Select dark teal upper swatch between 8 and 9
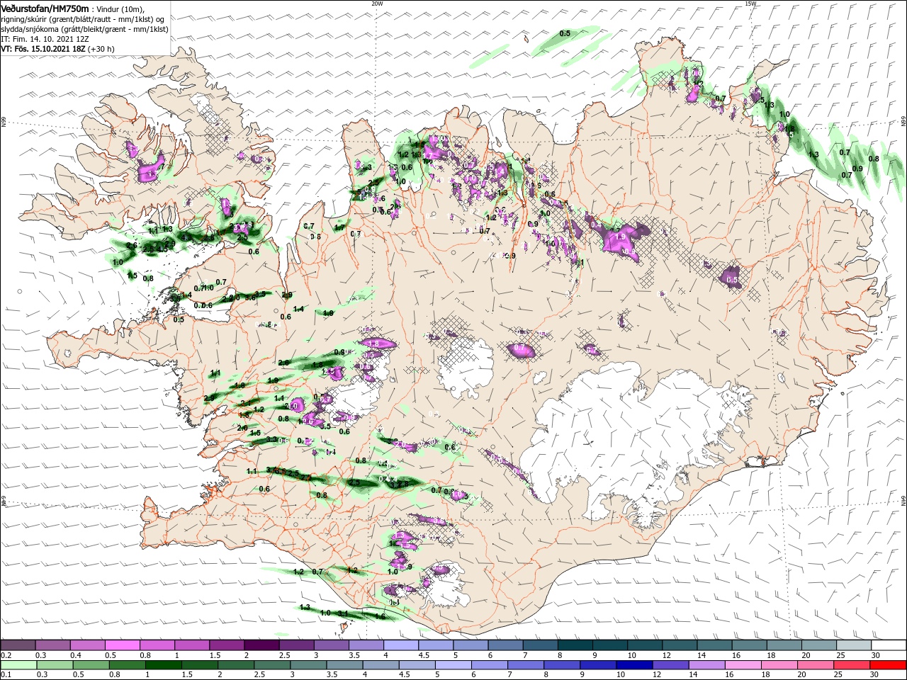Screen dimensions: 907x680 click(575, 645)
